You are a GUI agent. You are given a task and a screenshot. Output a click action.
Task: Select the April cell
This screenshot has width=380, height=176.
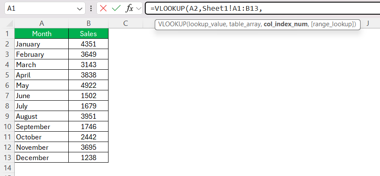pyautogui.click(x=42, y=75)
